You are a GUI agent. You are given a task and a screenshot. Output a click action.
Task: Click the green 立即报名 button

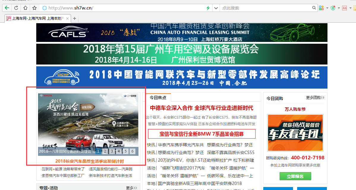point(295,176)
